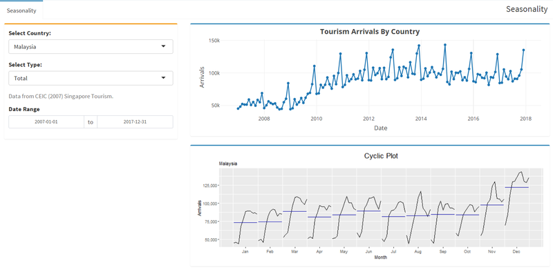The width and height of the screenshot is (553, 272).
Task: Click the Cyclic Plot title
Action: 381,156
